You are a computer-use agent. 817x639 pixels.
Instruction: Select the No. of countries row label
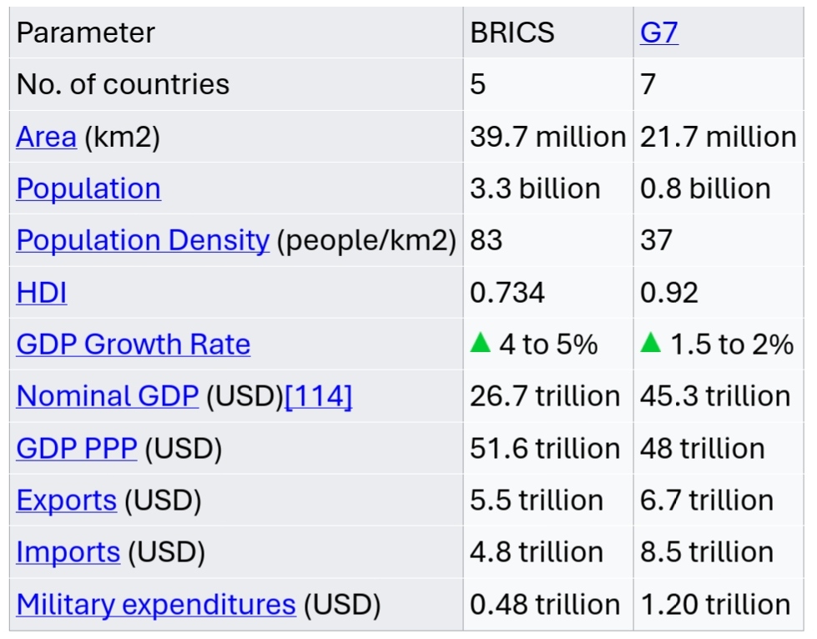(123, 84)
